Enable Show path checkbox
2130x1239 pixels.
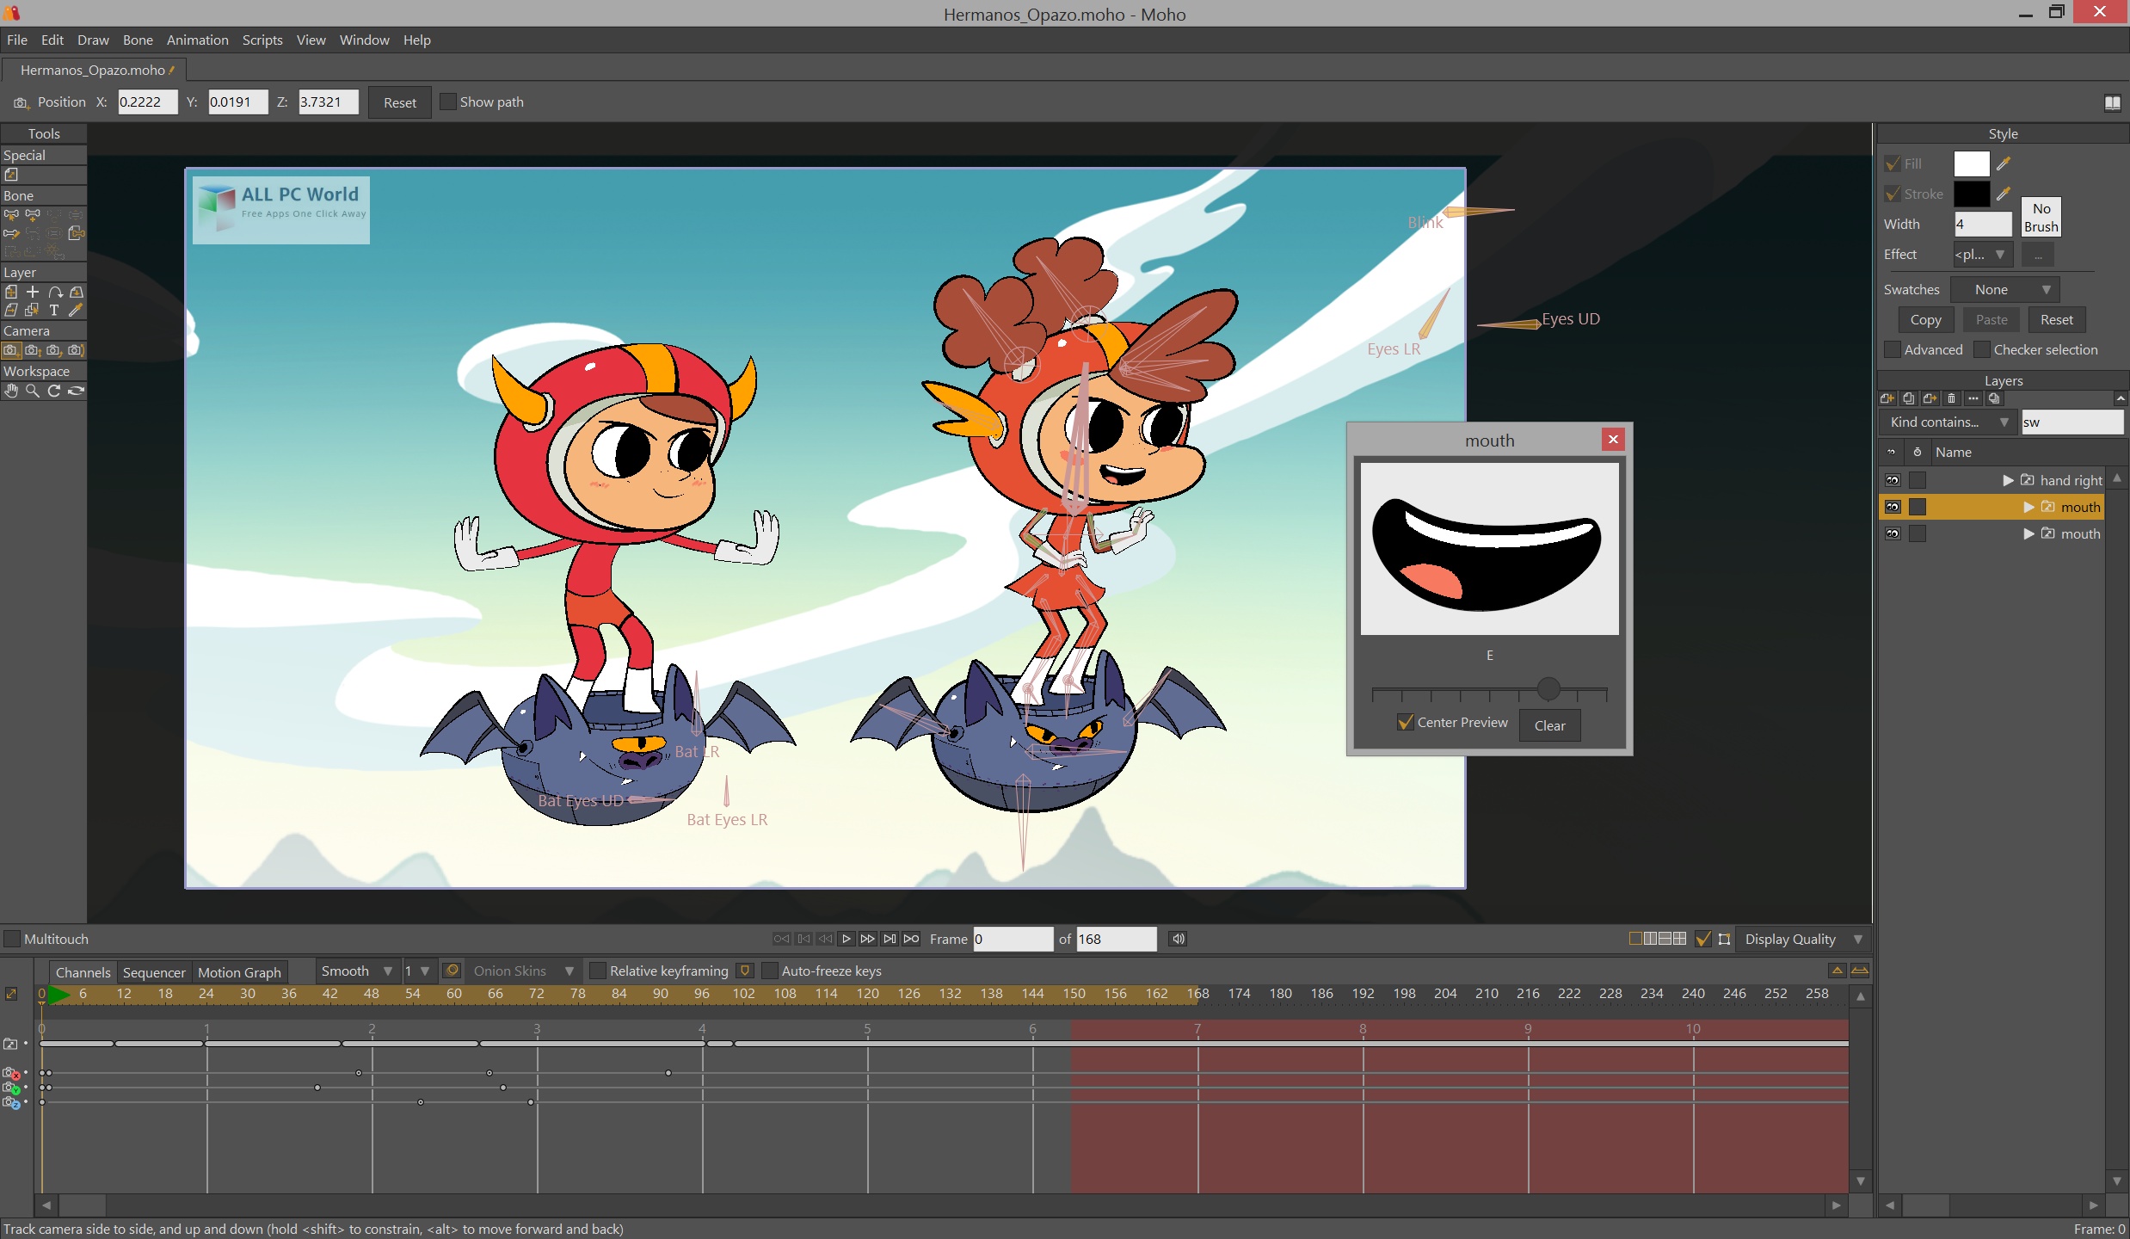tap(448, 102)
